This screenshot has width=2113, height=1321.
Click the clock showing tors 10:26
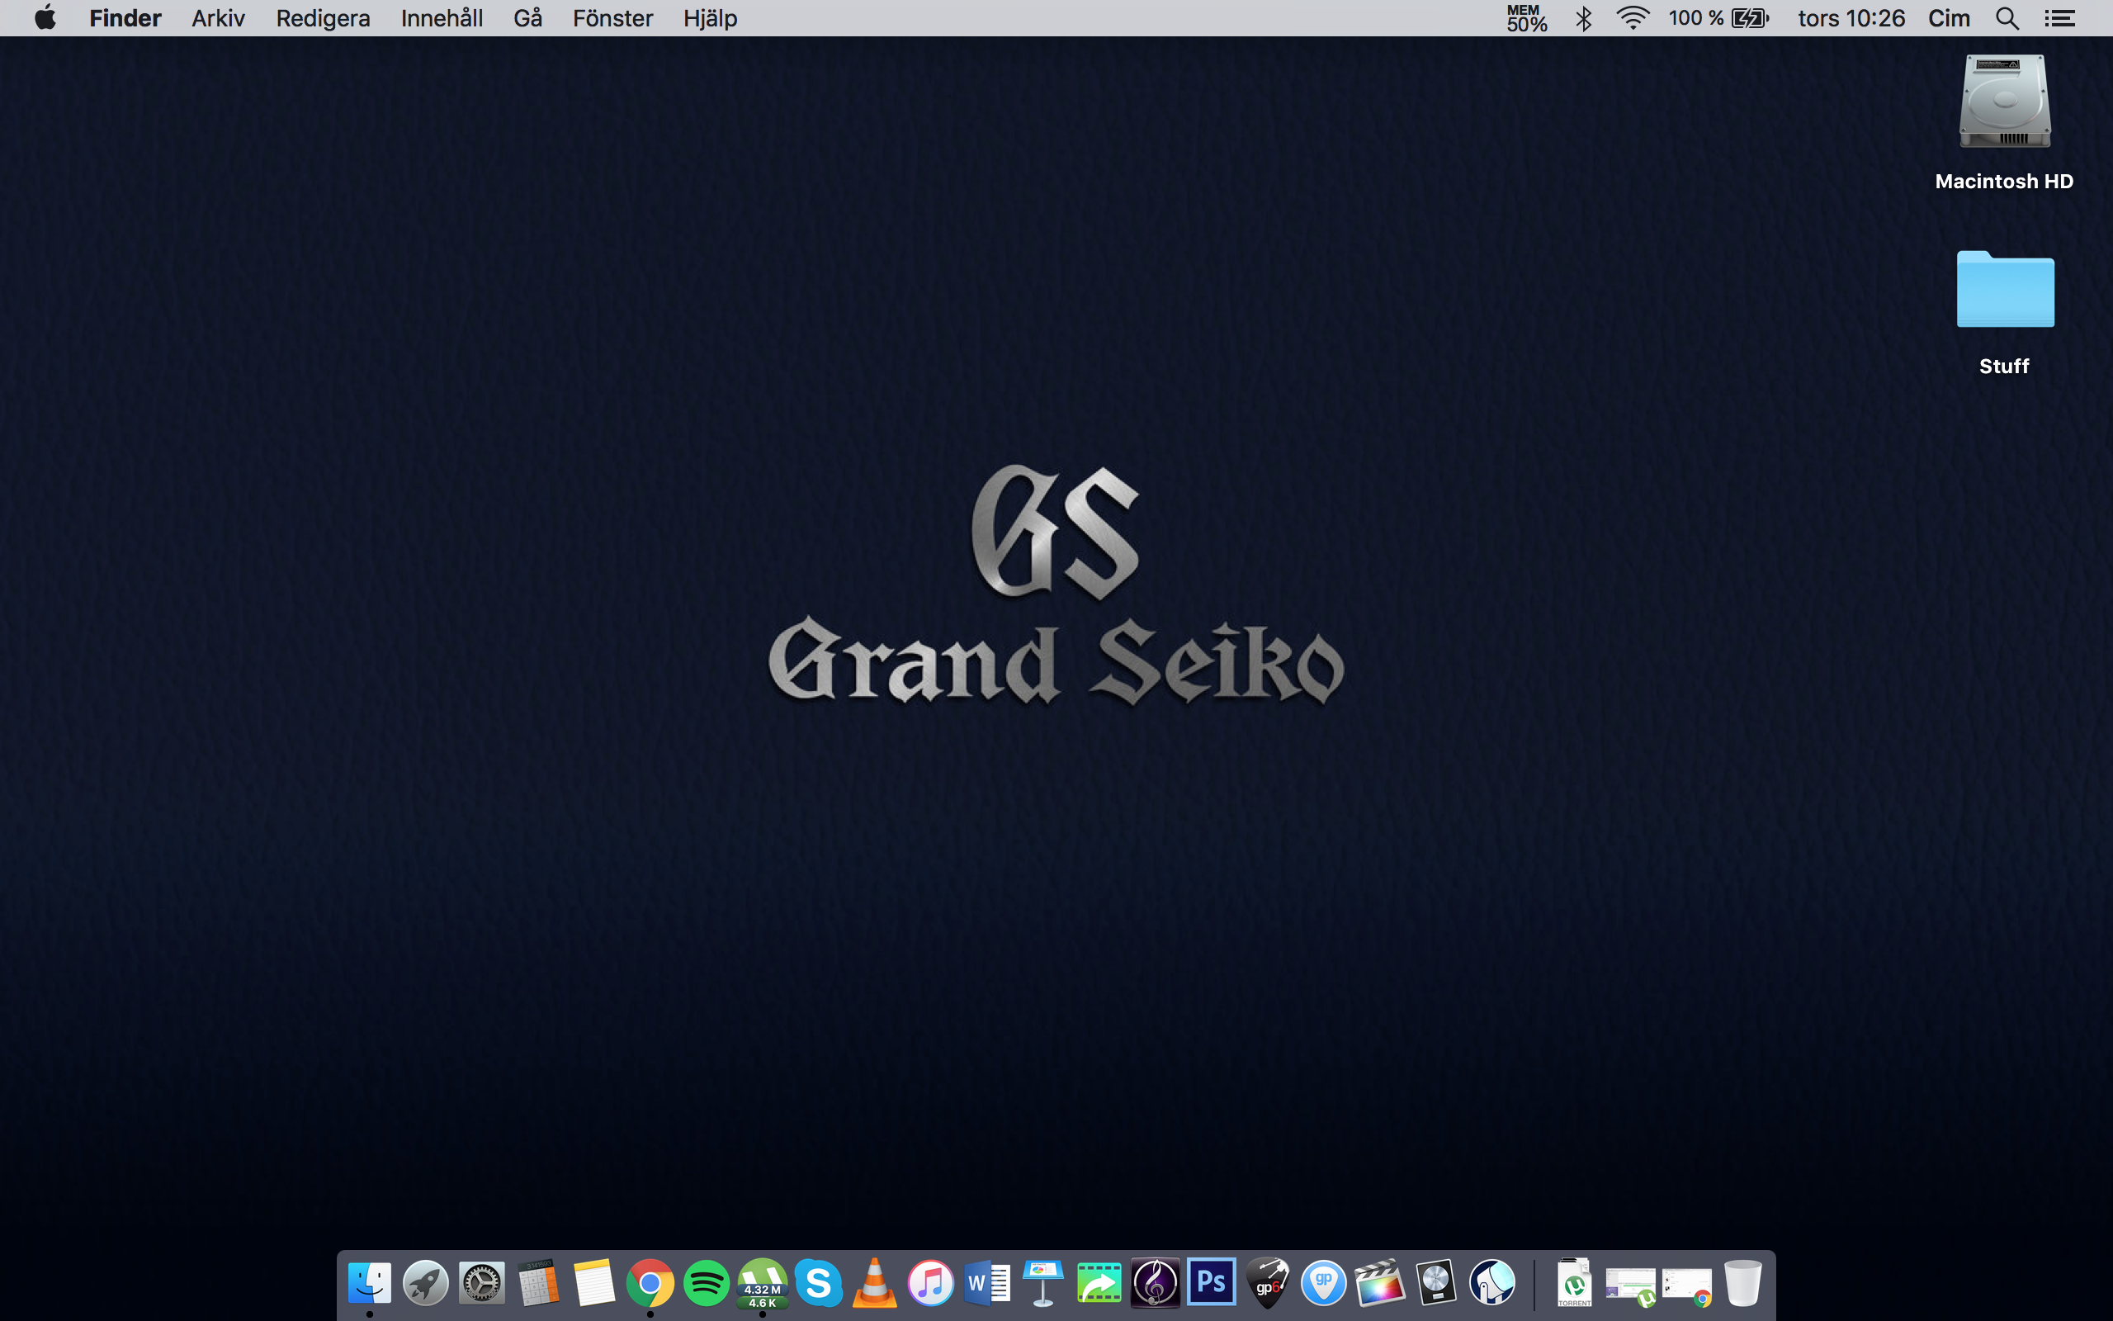(x=1851, y=17)
